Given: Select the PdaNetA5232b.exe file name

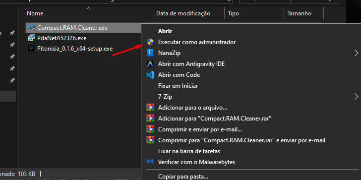Looking at the screenshot, I should (61, 38).
